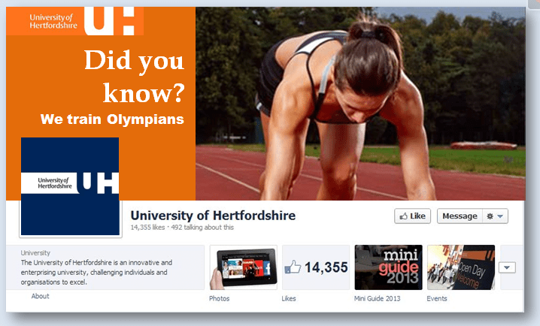The image size is (540, 326).
Task: Select the Photos label
Action: (220, 298)
